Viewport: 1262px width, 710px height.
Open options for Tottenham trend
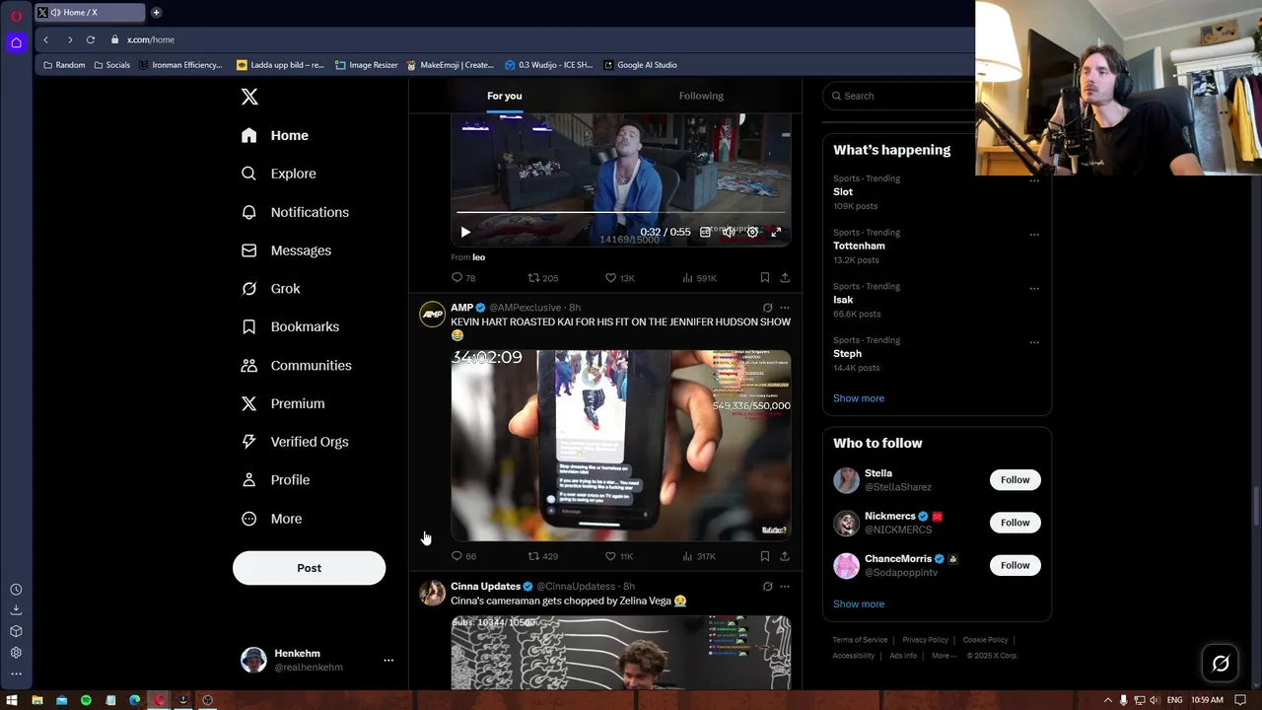click(x=1034, y=235)
